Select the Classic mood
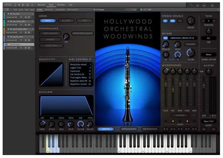 click(66, 21)
